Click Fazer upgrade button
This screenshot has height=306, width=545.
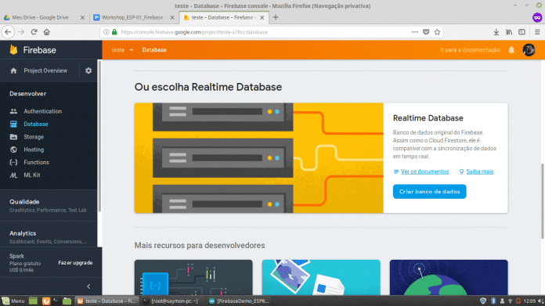(75, 263)
